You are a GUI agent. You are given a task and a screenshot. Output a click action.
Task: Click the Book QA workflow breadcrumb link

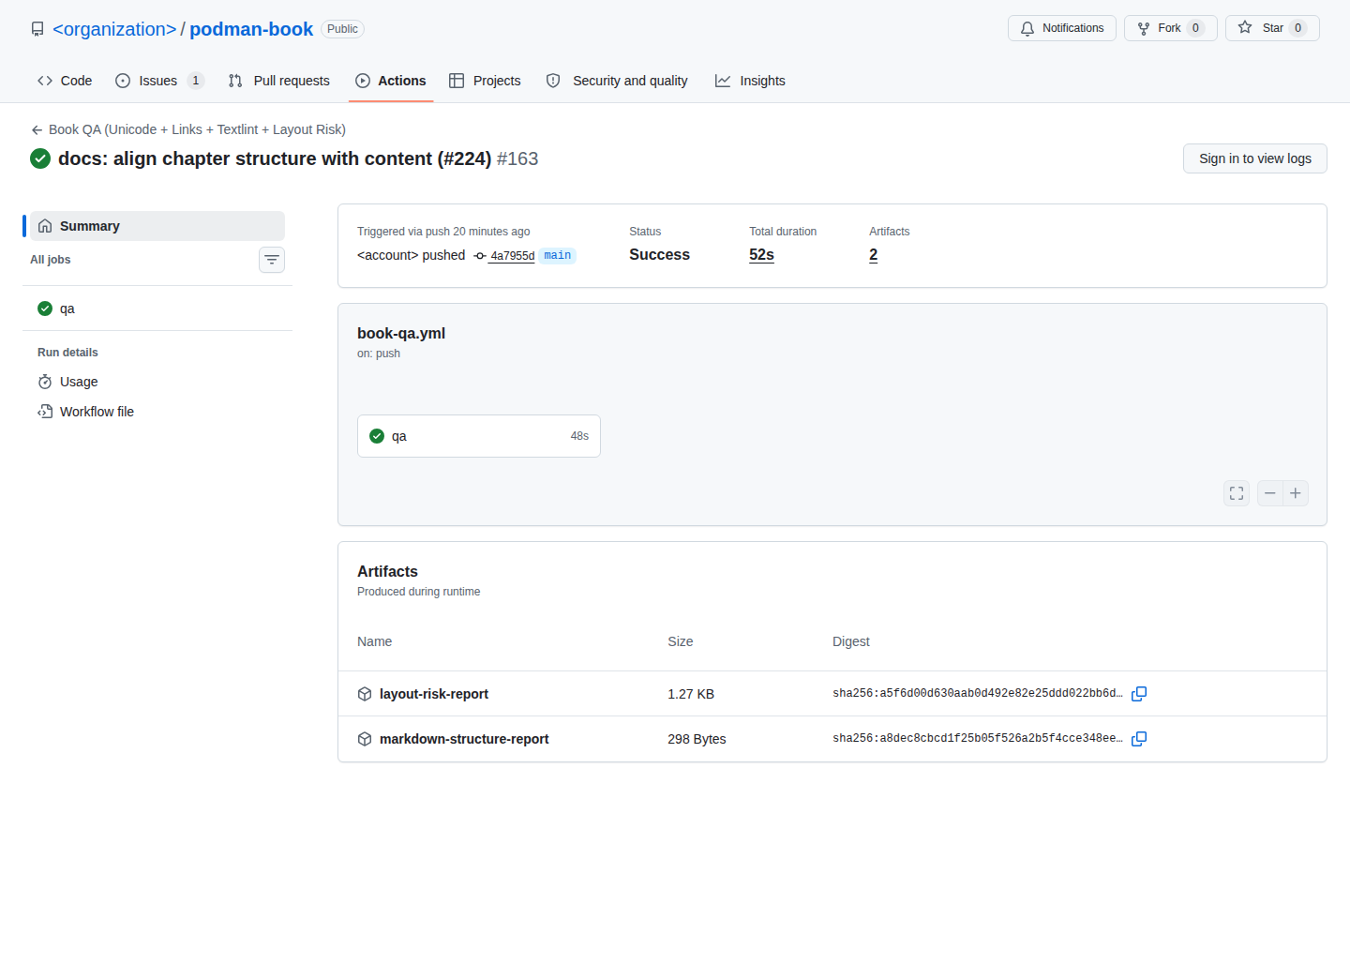point(197,129)
